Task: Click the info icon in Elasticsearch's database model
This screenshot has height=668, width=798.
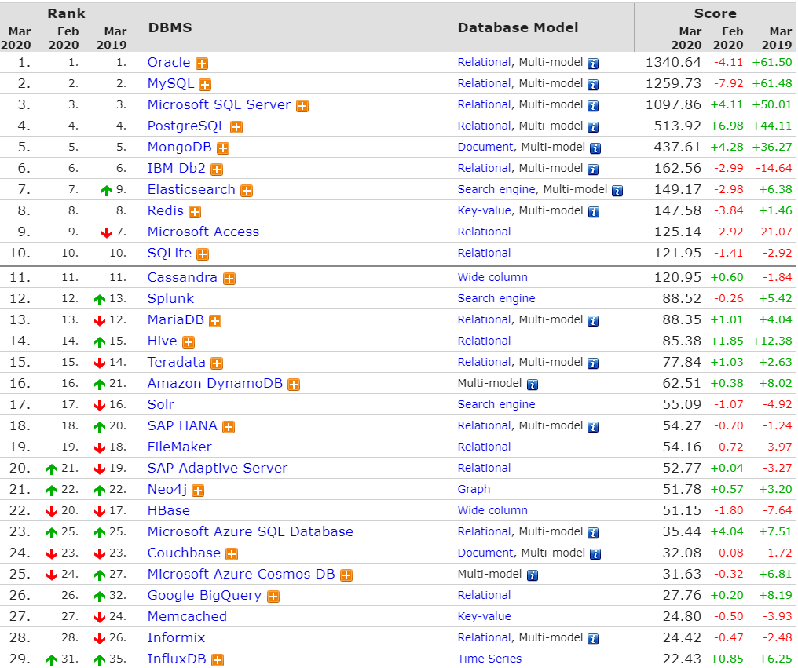Action: tap(617, 191)
